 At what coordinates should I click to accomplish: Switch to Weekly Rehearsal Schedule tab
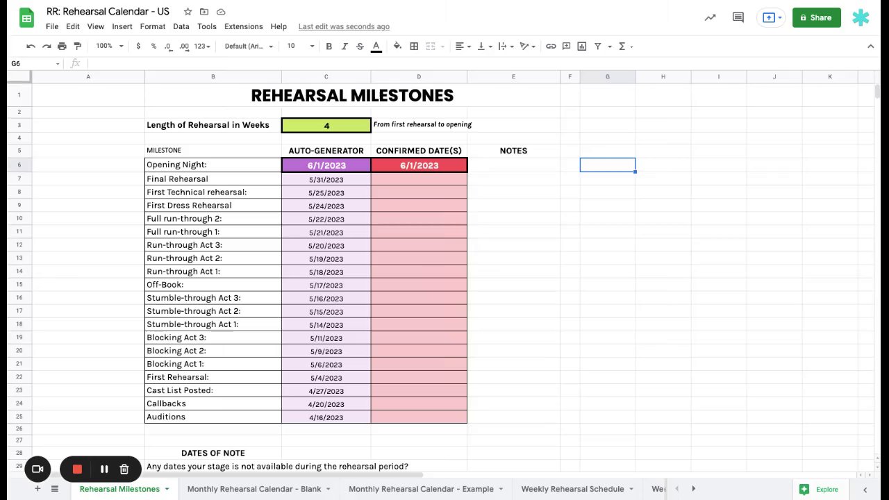pos(572,489)
